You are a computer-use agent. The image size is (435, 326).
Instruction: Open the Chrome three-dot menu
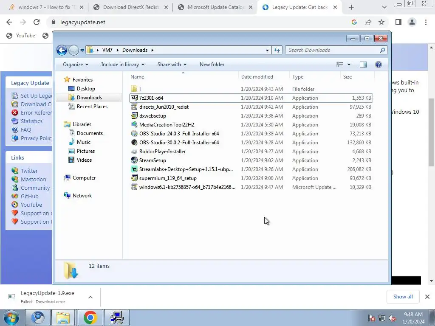[426, 22]
